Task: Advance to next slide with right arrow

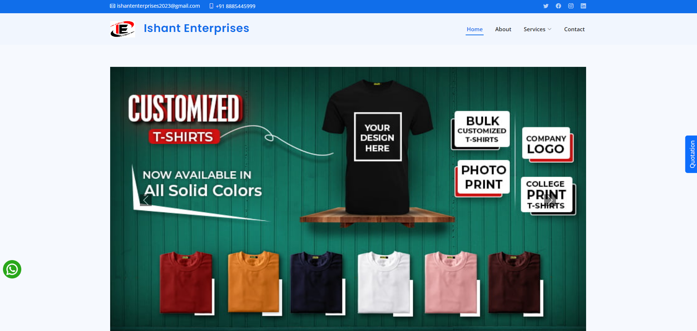Action: (x=550, y=200)
